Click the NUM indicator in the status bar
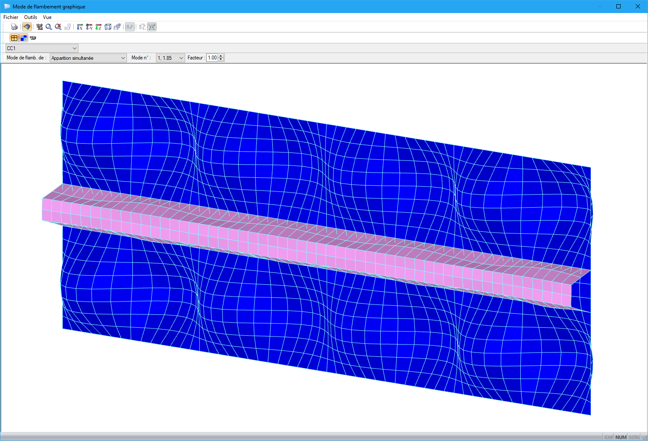This screenshot has width=648, height=441. click(x=621, y=437)
